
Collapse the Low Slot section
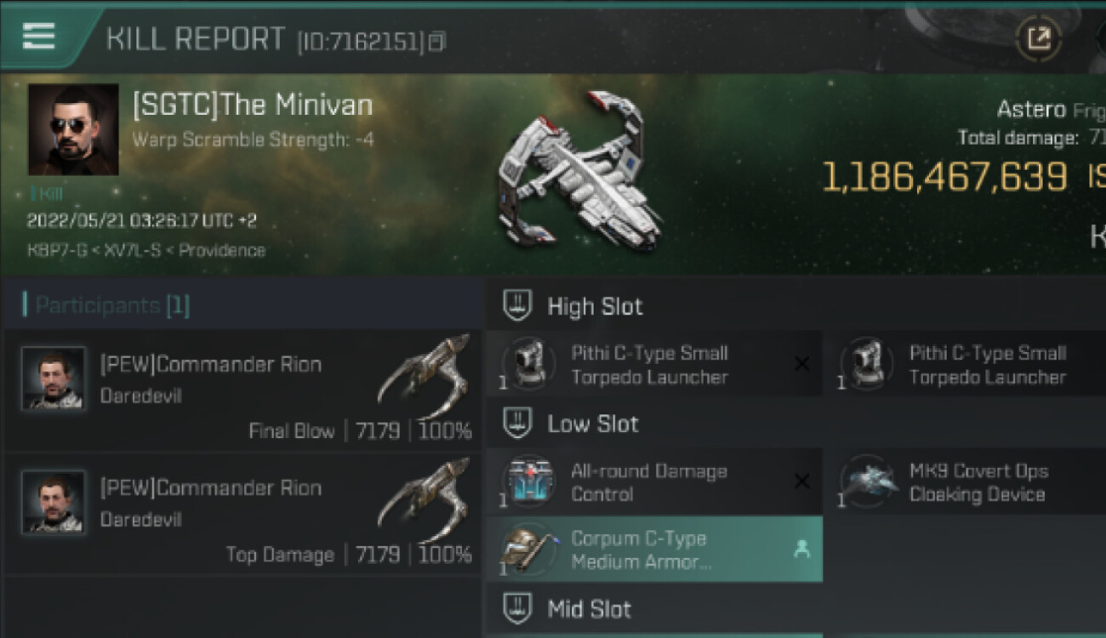(x=518, y=424)
